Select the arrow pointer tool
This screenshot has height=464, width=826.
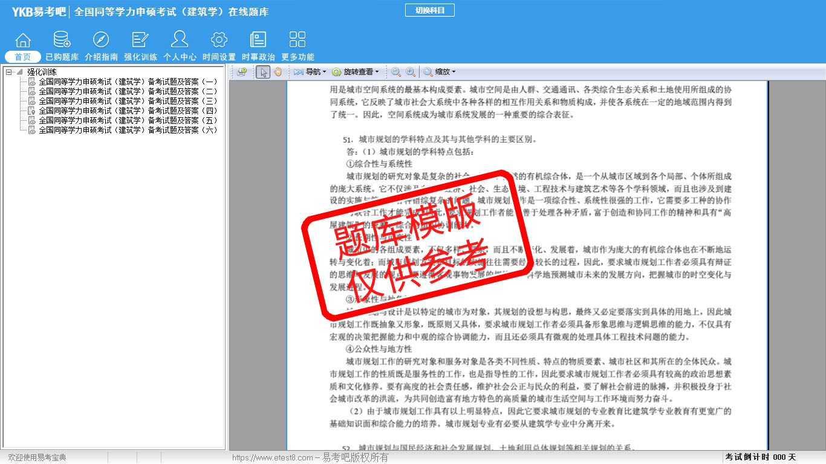coord(263,72)
